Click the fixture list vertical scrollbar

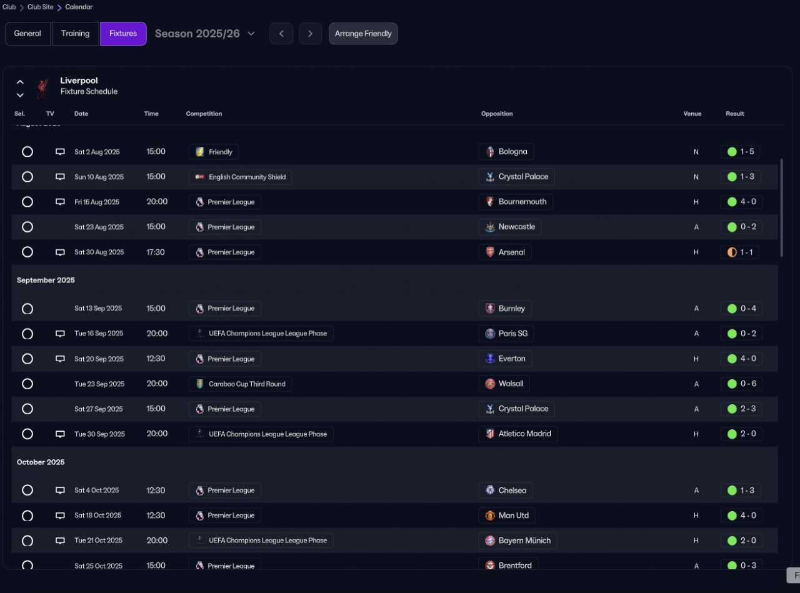pos(781,207)
